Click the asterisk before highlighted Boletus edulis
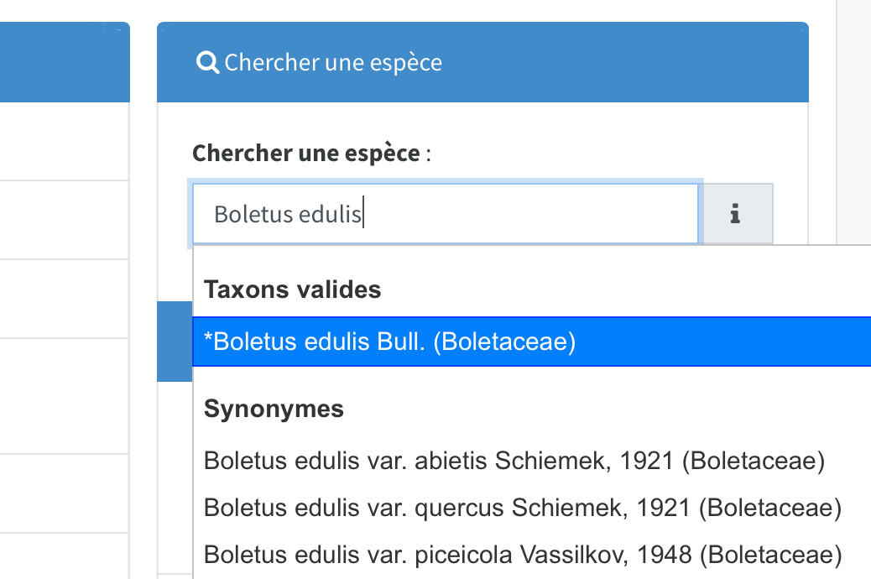This screenshot has height=579, width=871. click(x=209, y=341)
